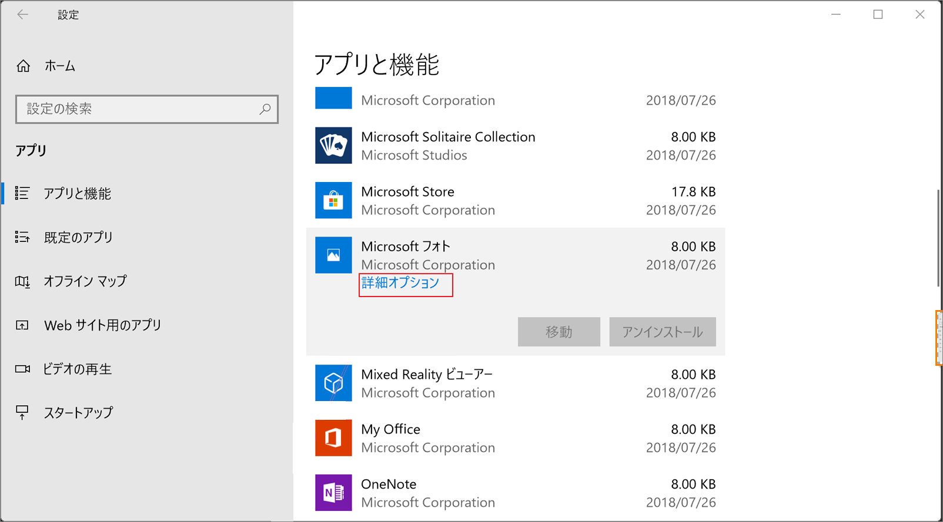Image resolution: width=943 pixels, height=522 pixels.
Task: Select the My Office entry name
Action: [390, 429]
